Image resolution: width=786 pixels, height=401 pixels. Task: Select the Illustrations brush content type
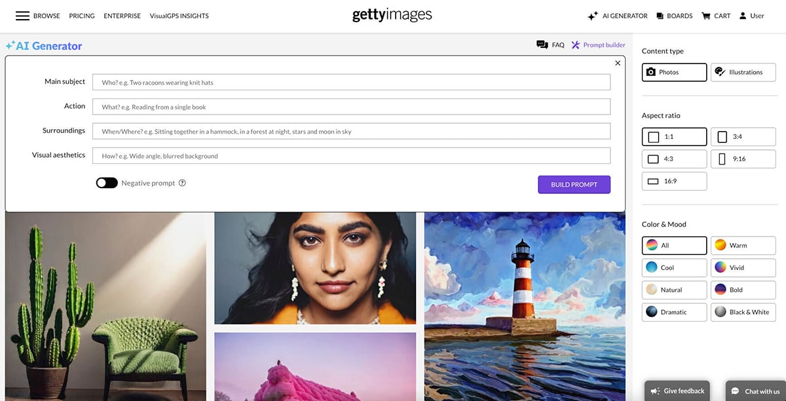coord(743,72)
